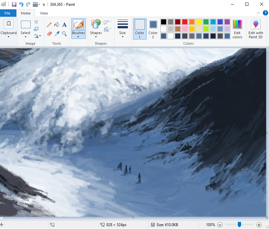Zoom out with the minus button

[x=220, y=224]
